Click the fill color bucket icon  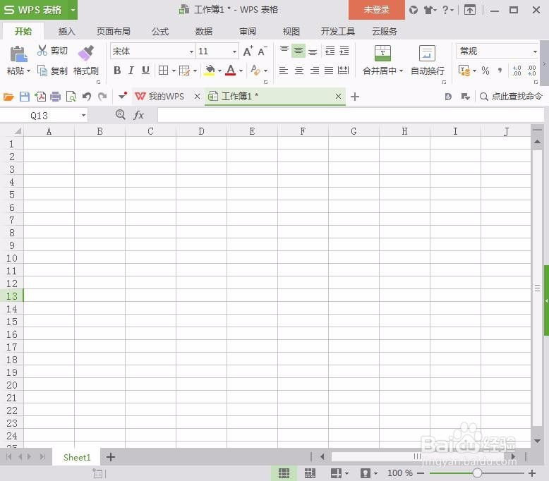(210, 71)
